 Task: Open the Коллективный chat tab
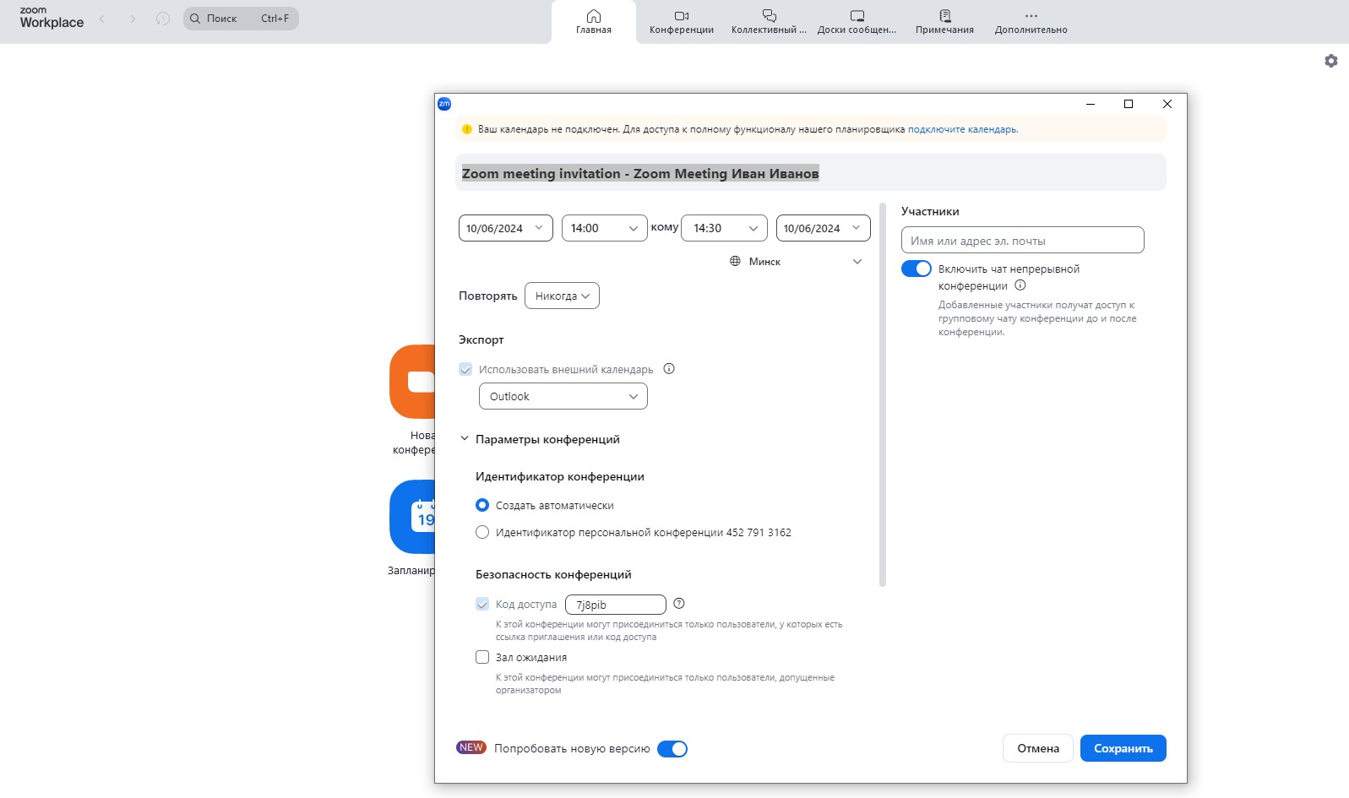[x=769, y=22]
